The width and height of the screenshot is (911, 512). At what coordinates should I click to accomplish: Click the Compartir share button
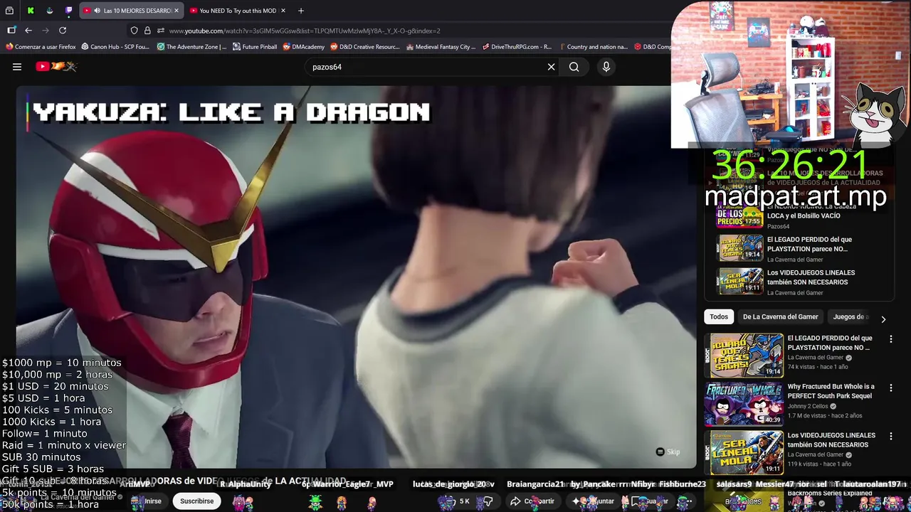[x=532, y=501]
